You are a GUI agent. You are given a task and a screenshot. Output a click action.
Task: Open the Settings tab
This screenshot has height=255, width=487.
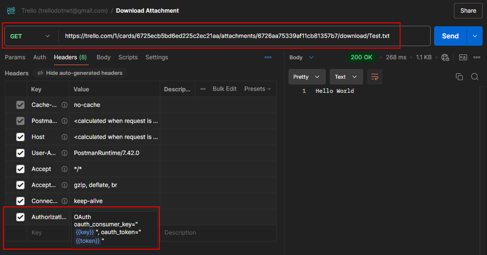pyautogui.click(x=156, y=58)
